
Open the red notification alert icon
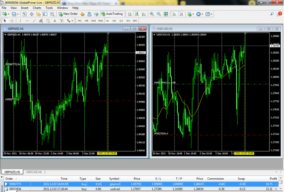click(x=279, y=14)
